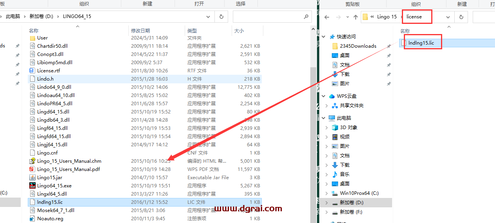Viewport: 495px width, 223px height.
Task: Click the lndlng15.lic icon in LINGO64_15 window
Action: [x=32, y=202]
